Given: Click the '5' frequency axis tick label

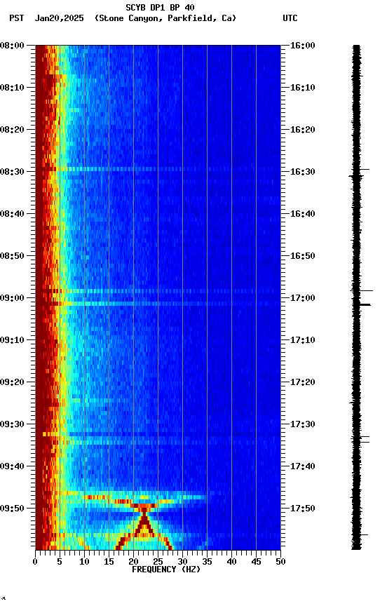Looking at the screenshot, I should 60,562.
